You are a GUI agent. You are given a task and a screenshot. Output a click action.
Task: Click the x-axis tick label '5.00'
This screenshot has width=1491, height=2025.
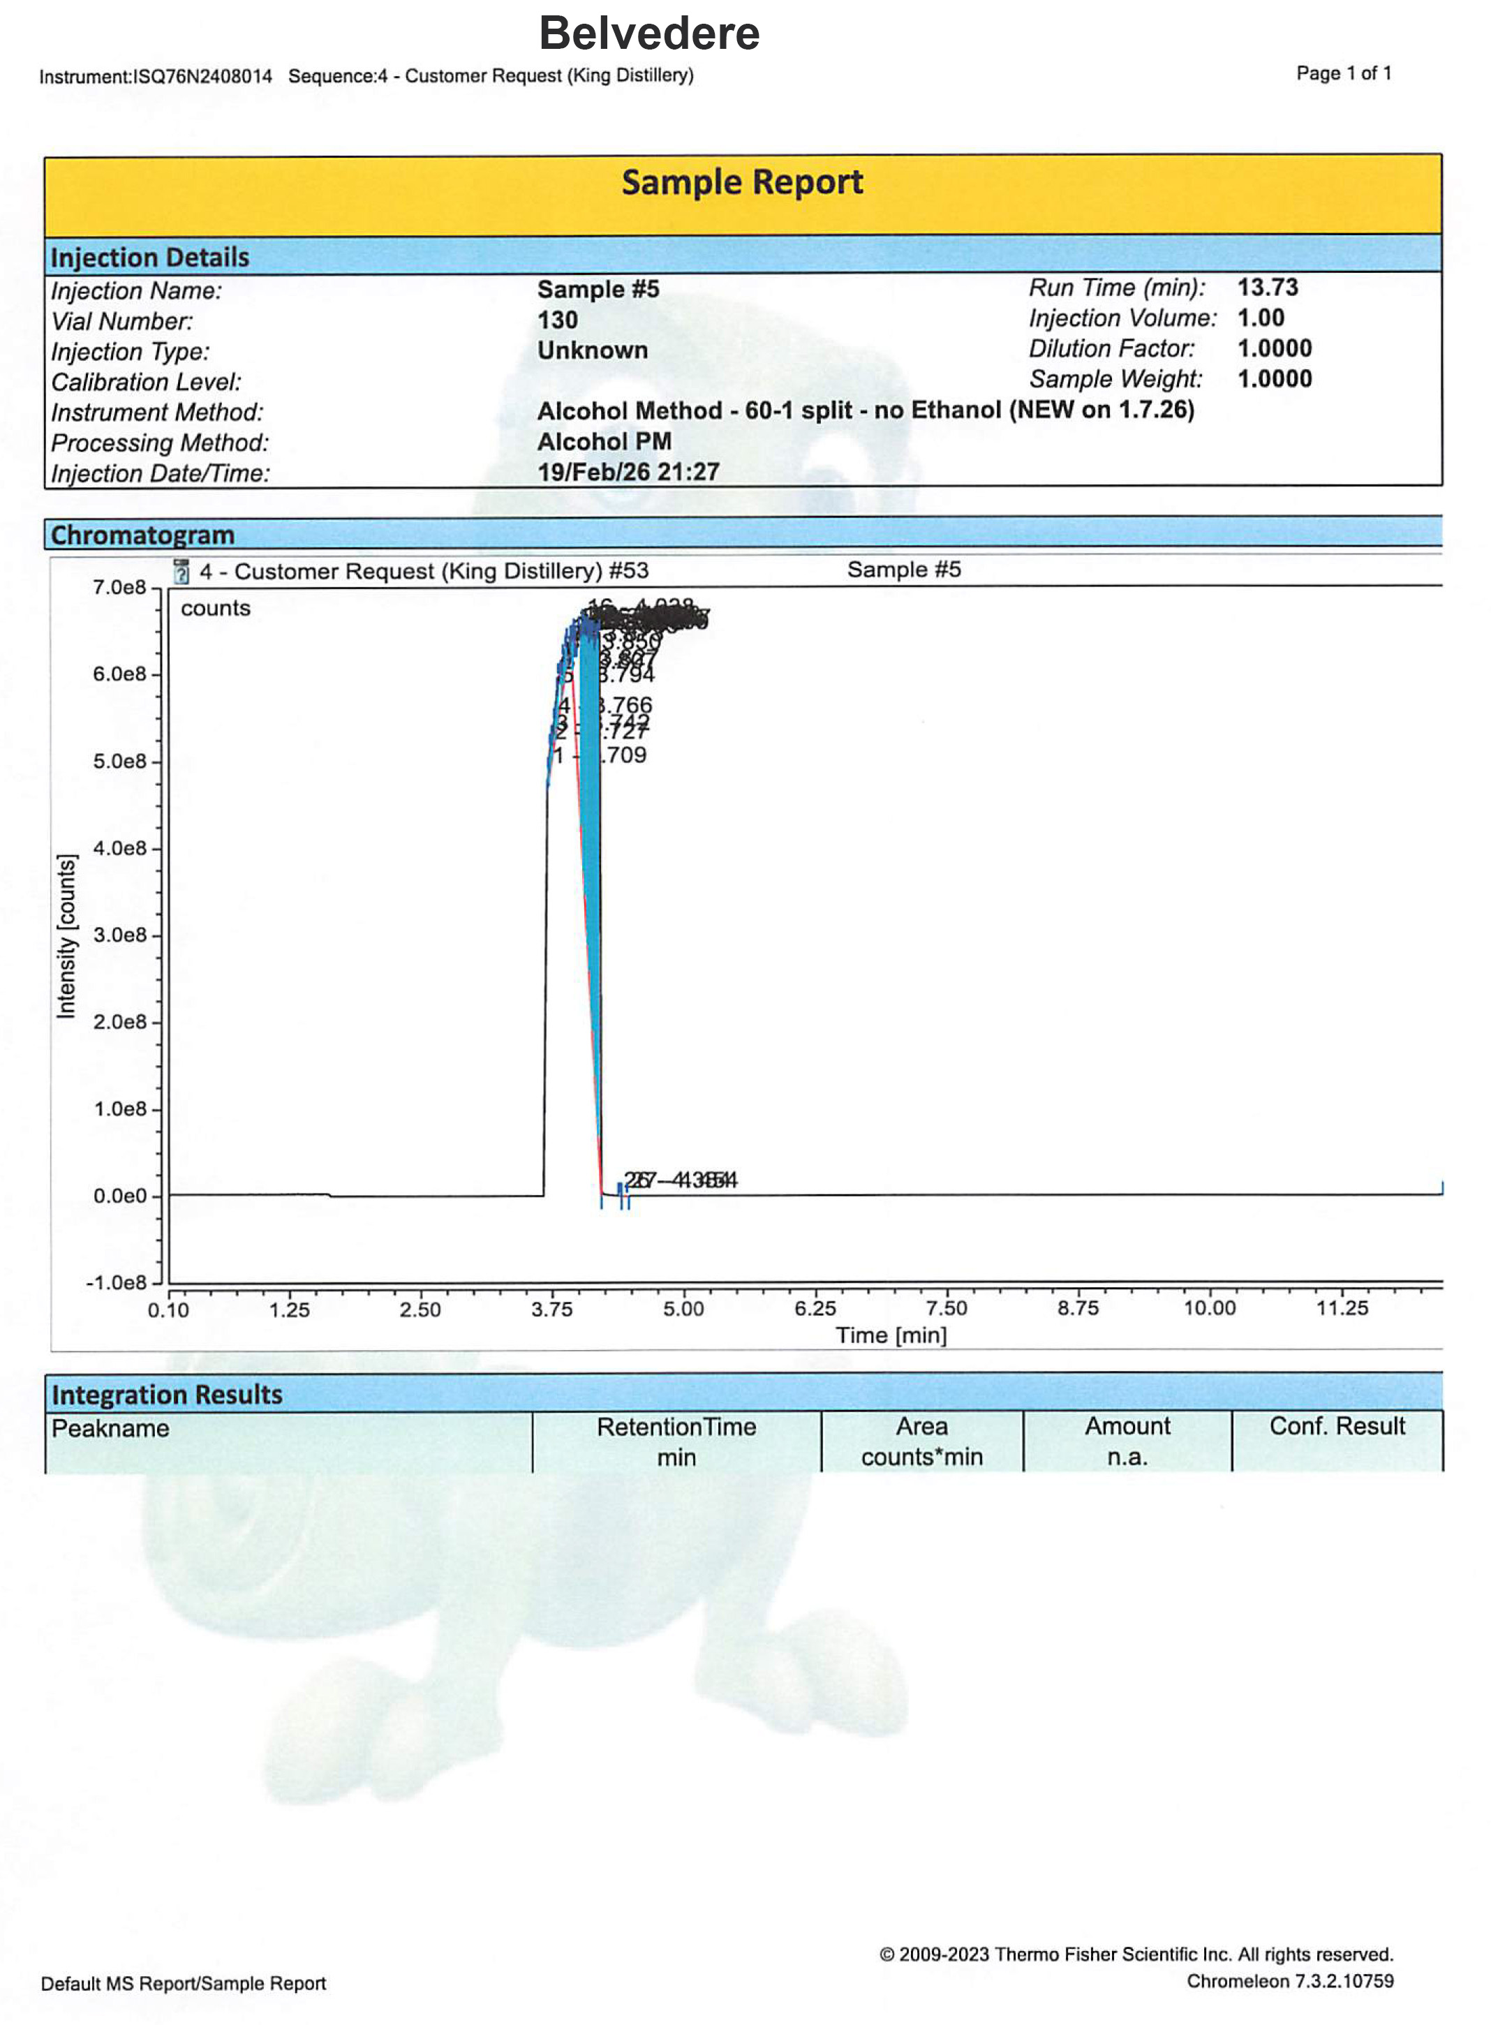[x=683, y=1309]
